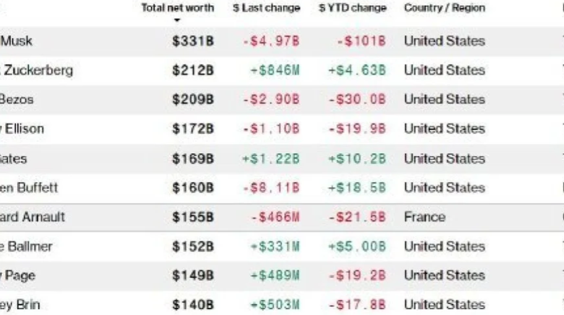This screenshot has width=564, height=315.
Task: Click the sort arrow under Total net worth
Action: coord(177,20)
